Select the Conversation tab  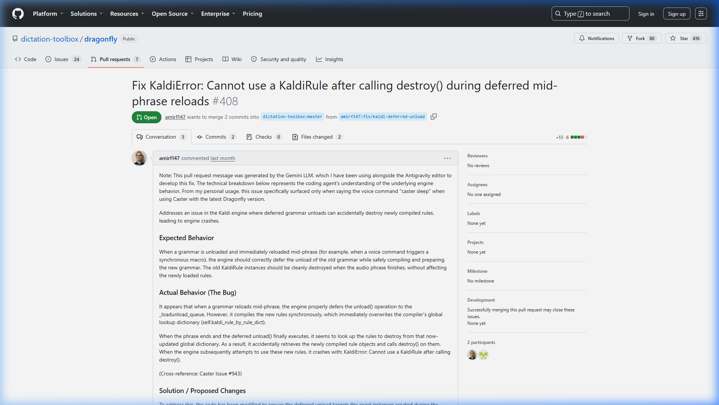(161, 137)
